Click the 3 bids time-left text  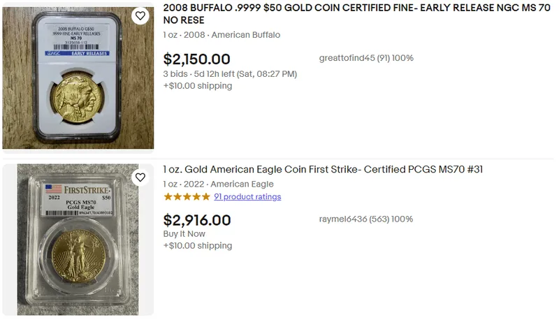(230, 74)
